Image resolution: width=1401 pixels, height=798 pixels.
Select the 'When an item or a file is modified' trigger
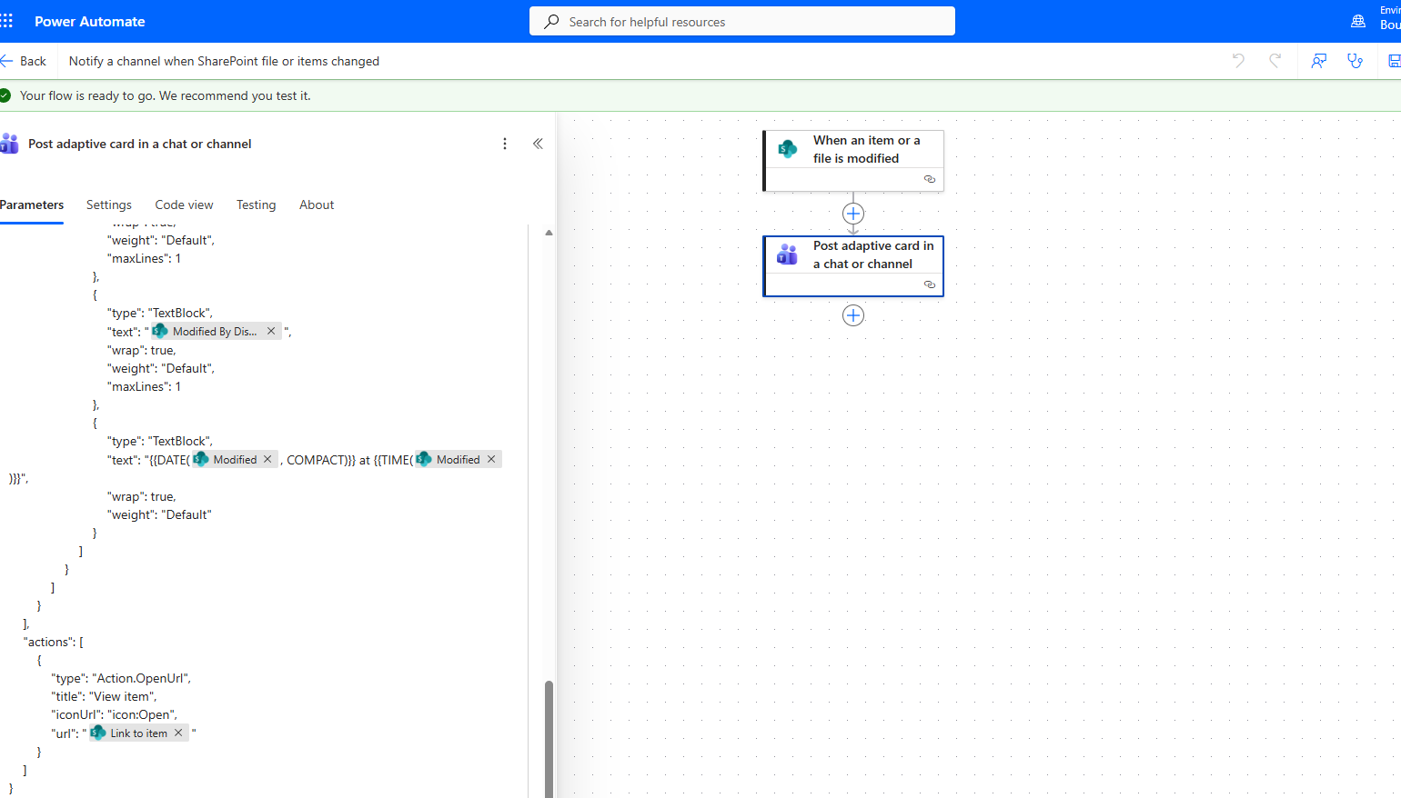tap(853, 150)
